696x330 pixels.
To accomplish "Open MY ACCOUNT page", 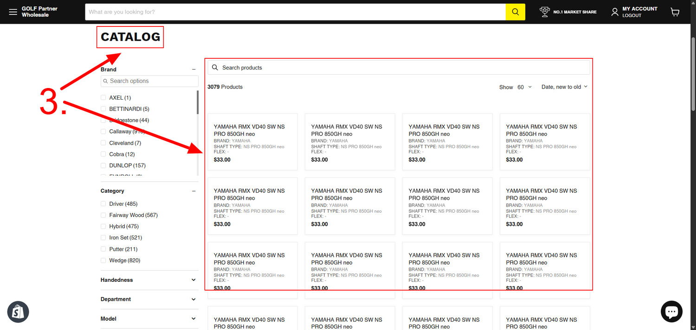I will click(640, 9).
